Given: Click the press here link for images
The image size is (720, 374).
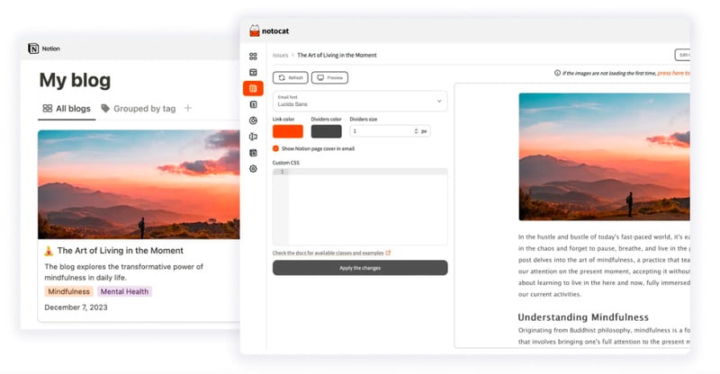Looking at the screenshot, I should tap(673, 73).
